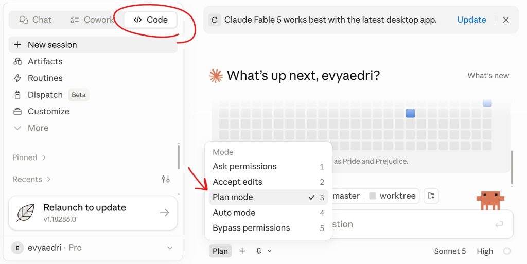
Task: Click the orange pixel crab mascot
Action: (x=490, y=201)
